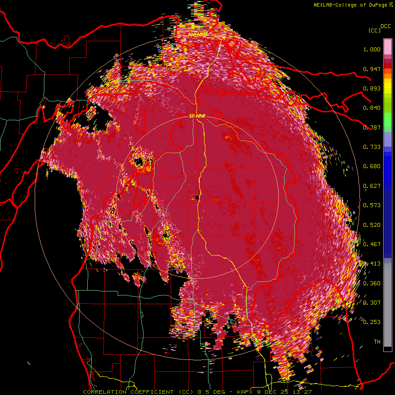Click the black radar site dot at center

pos(197,198)
